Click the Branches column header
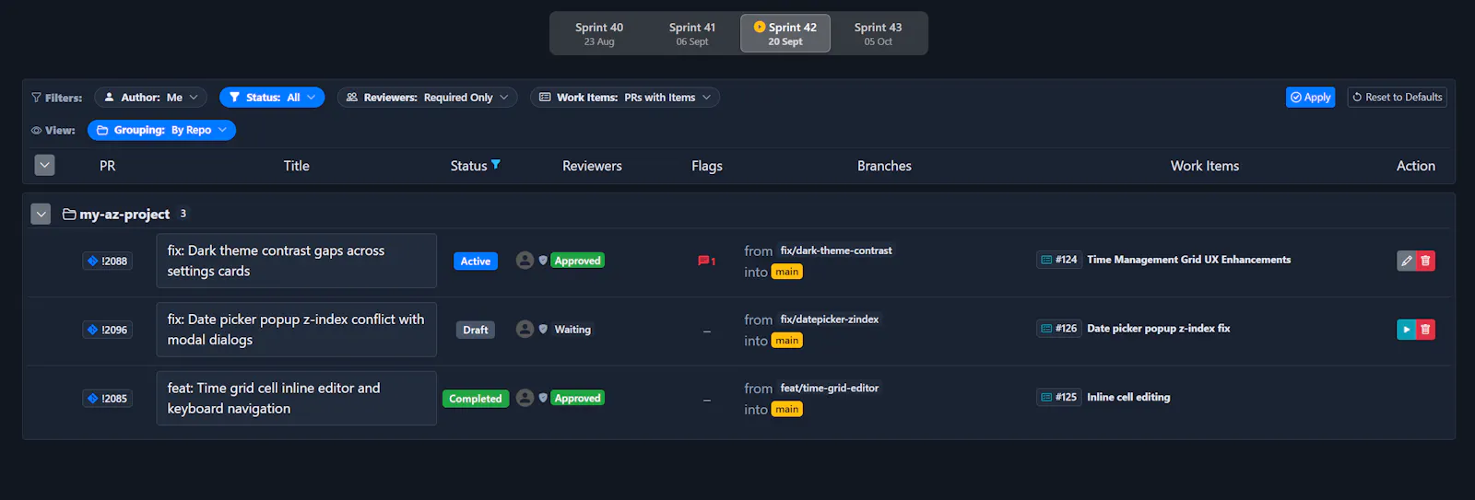 [884, 166]
